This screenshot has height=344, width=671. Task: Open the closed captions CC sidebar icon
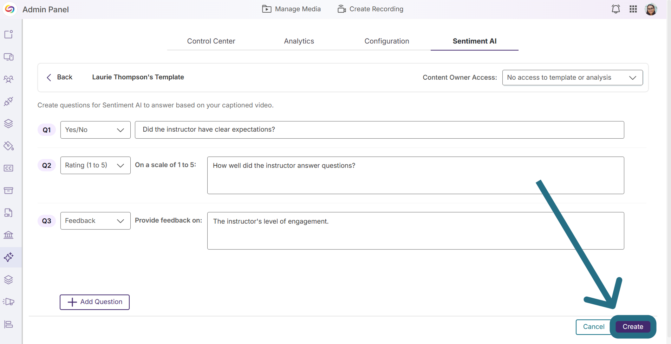9,168
